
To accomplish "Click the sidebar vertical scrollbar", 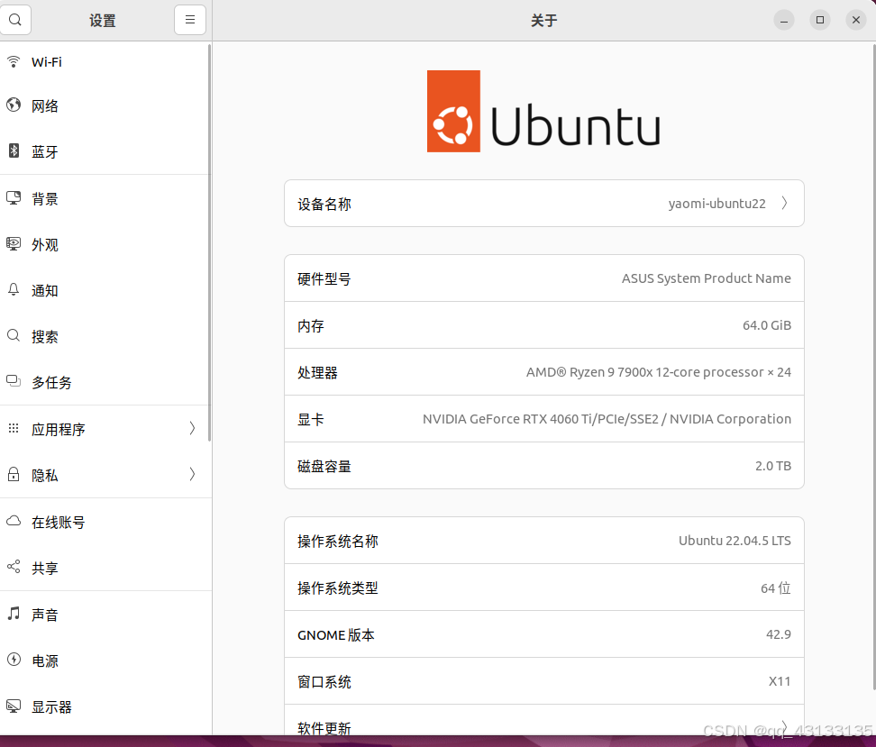I will pos(209,242).
